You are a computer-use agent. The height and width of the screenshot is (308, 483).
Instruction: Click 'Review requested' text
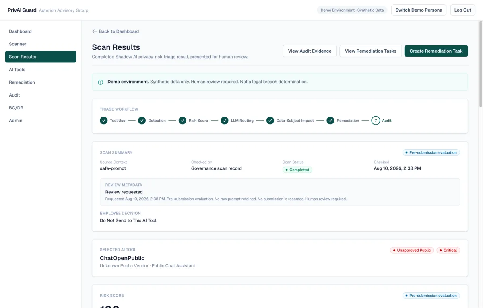click(124, 192)
